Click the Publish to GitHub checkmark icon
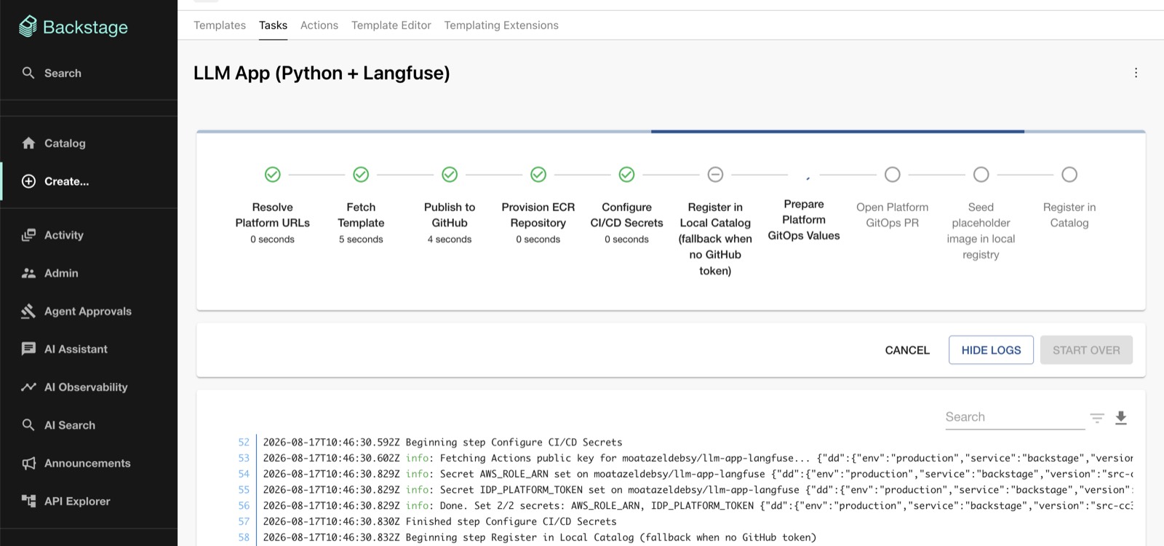1164x546 pixels. pos(450,175)
